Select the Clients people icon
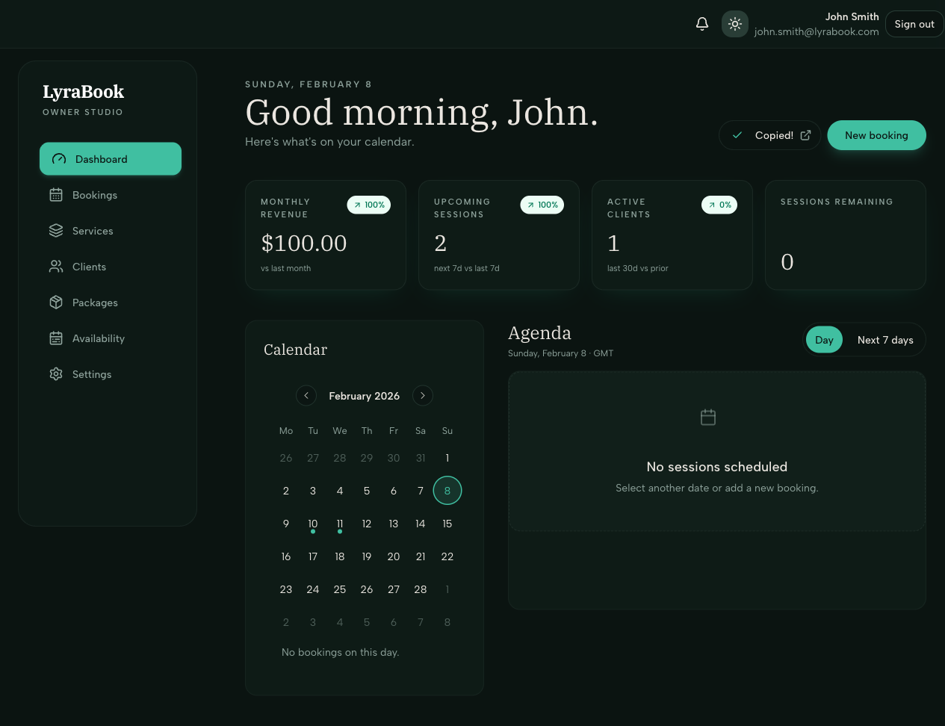Screen dimensions: 945x726 [x=55, y=266]
